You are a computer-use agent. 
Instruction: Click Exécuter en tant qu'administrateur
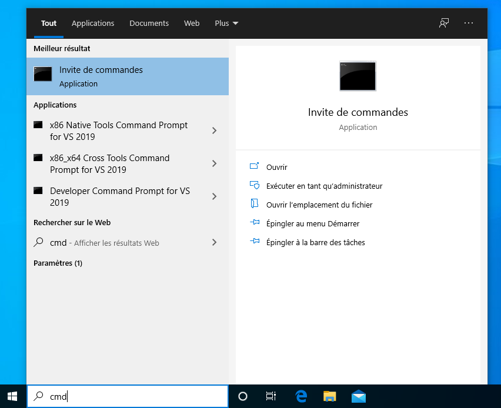coord(325,186)
